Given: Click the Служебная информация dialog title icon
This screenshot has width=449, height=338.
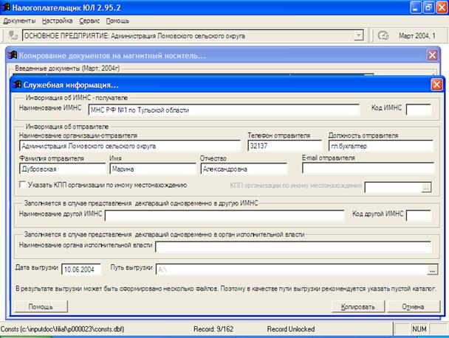Looking at the screenshot, I should 17,85.
